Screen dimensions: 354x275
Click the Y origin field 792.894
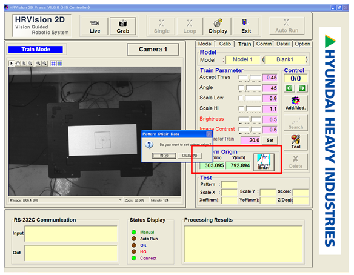(x=238, y=165)
